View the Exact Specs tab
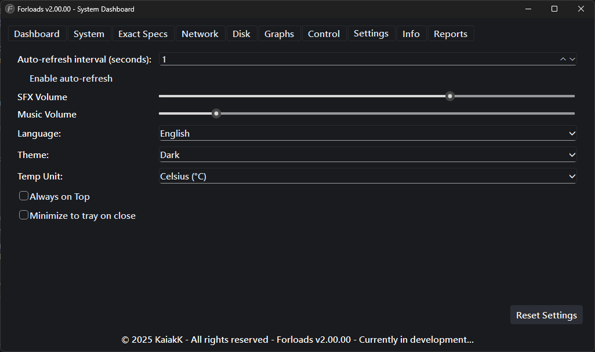Screen dimensions: 595x352 pos(143,34)
